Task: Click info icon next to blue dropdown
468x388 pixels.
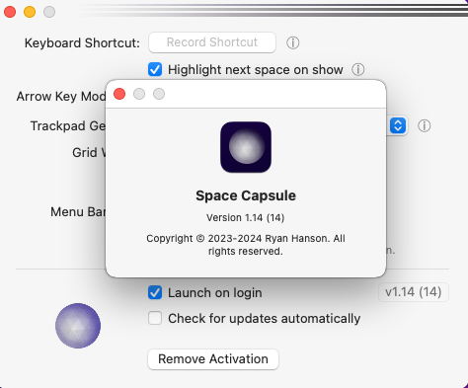Action: [x=424, y=125]
